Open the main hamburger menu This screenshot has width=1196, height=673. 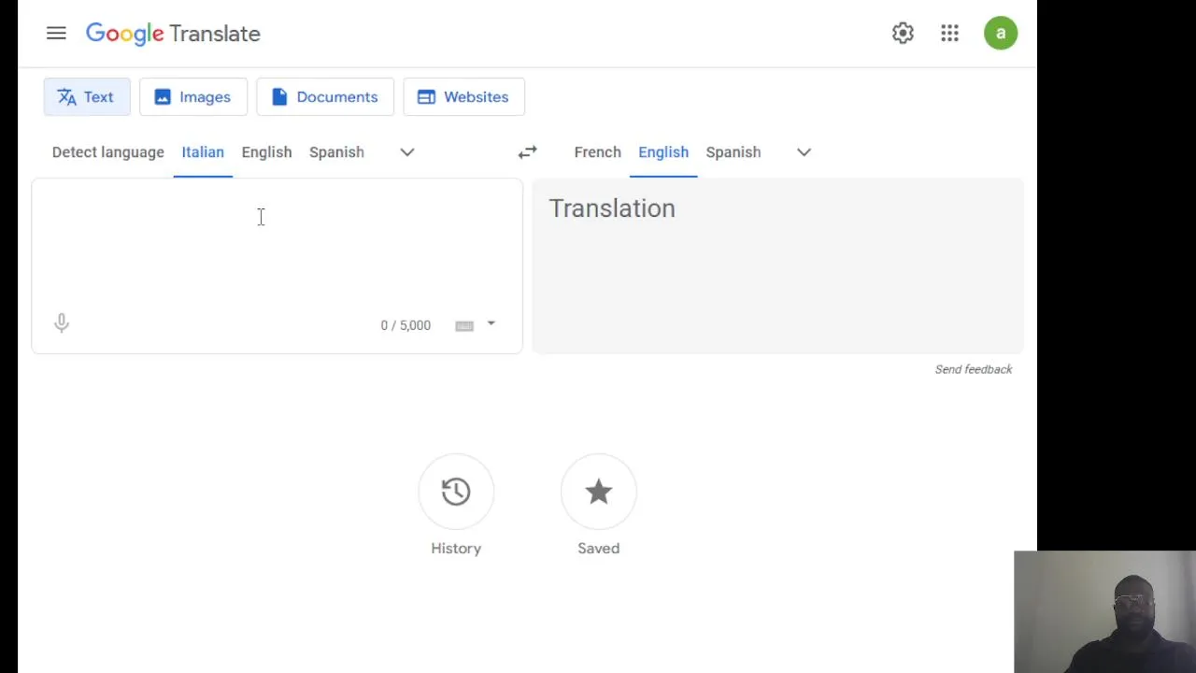[x=56, y=34]
